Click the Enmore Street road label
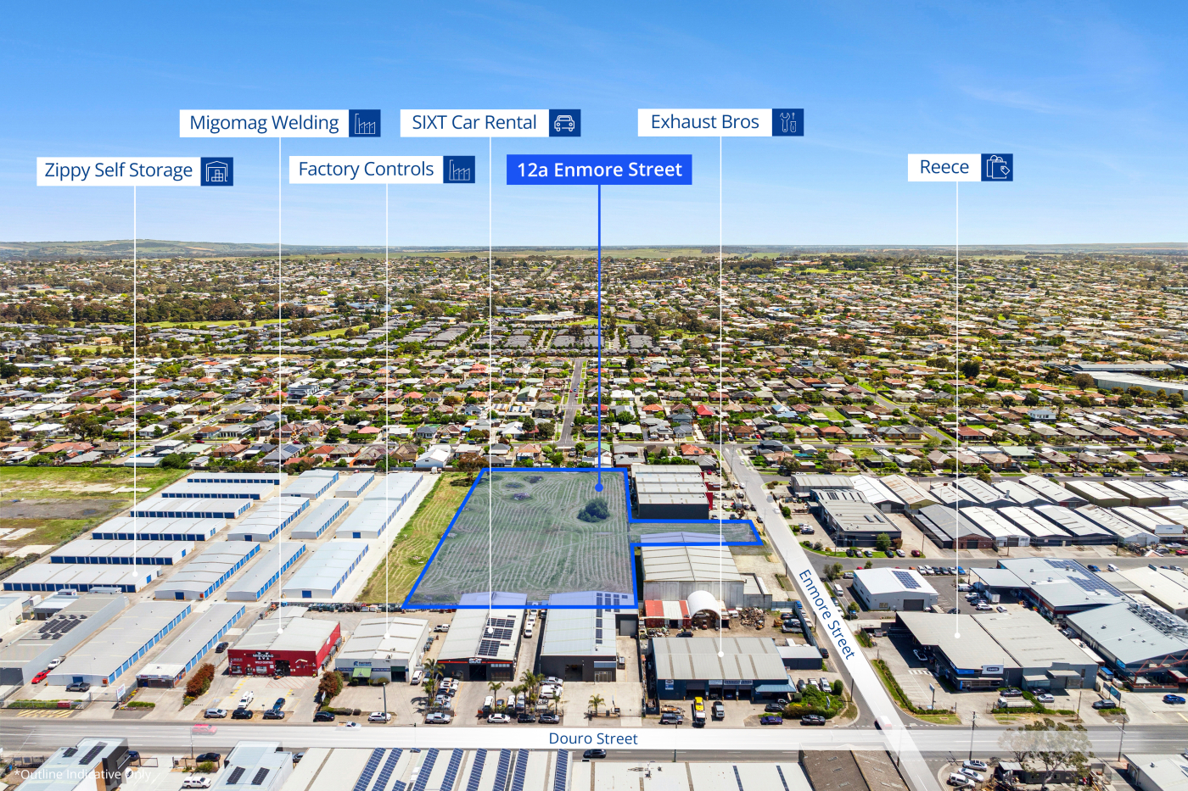Image resolution: width=1188 pixels, height=791 pixels. pos(826,614)
